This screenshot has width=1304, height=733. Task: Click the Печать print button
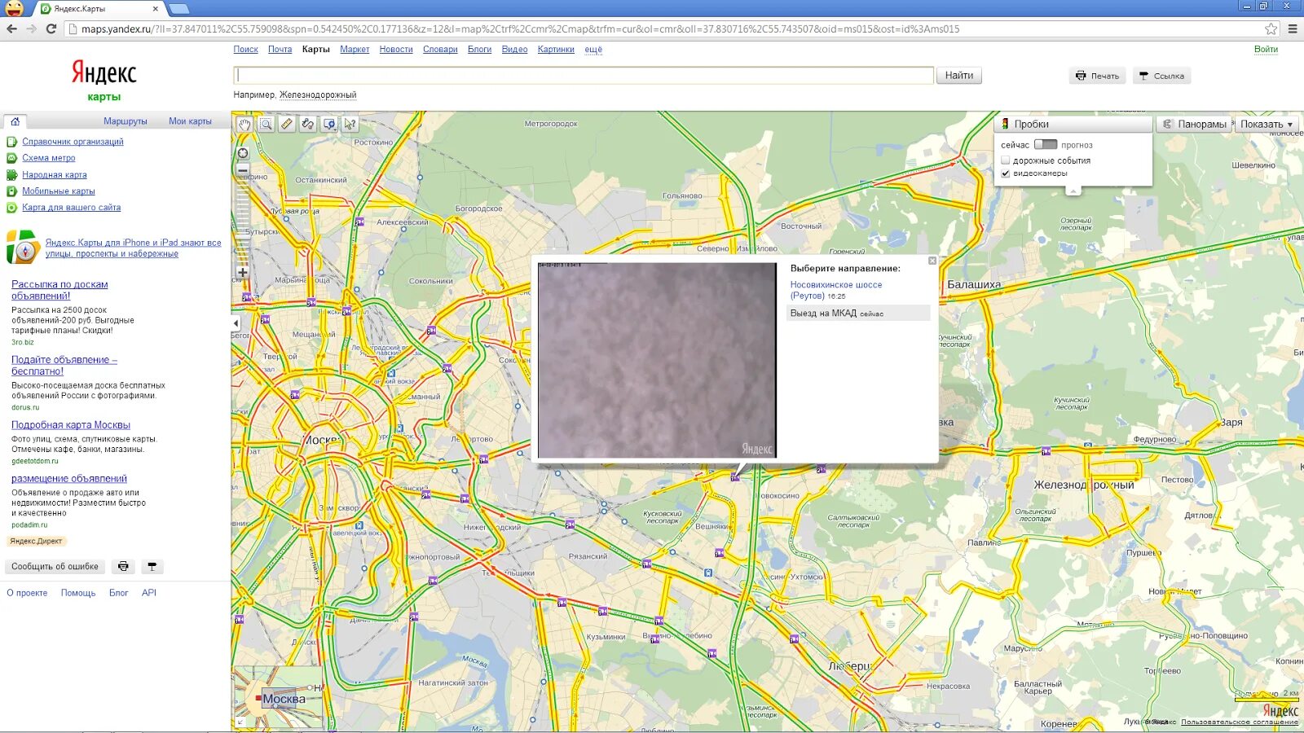(x=1097, y=76)
